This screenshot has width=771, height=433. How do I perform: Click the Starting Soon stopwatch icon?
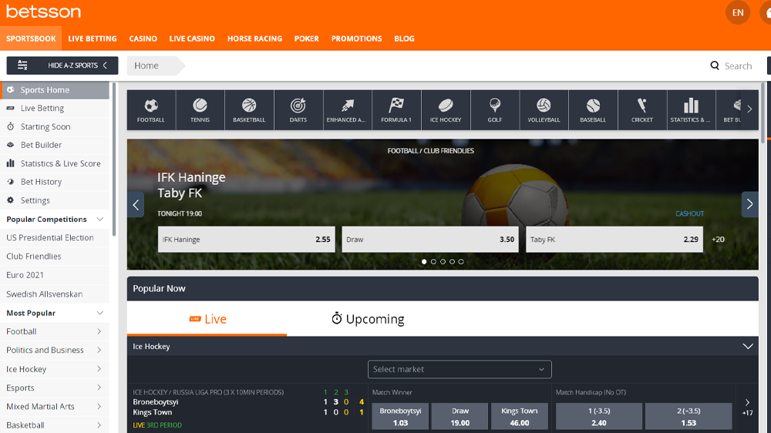pos(10,127)
